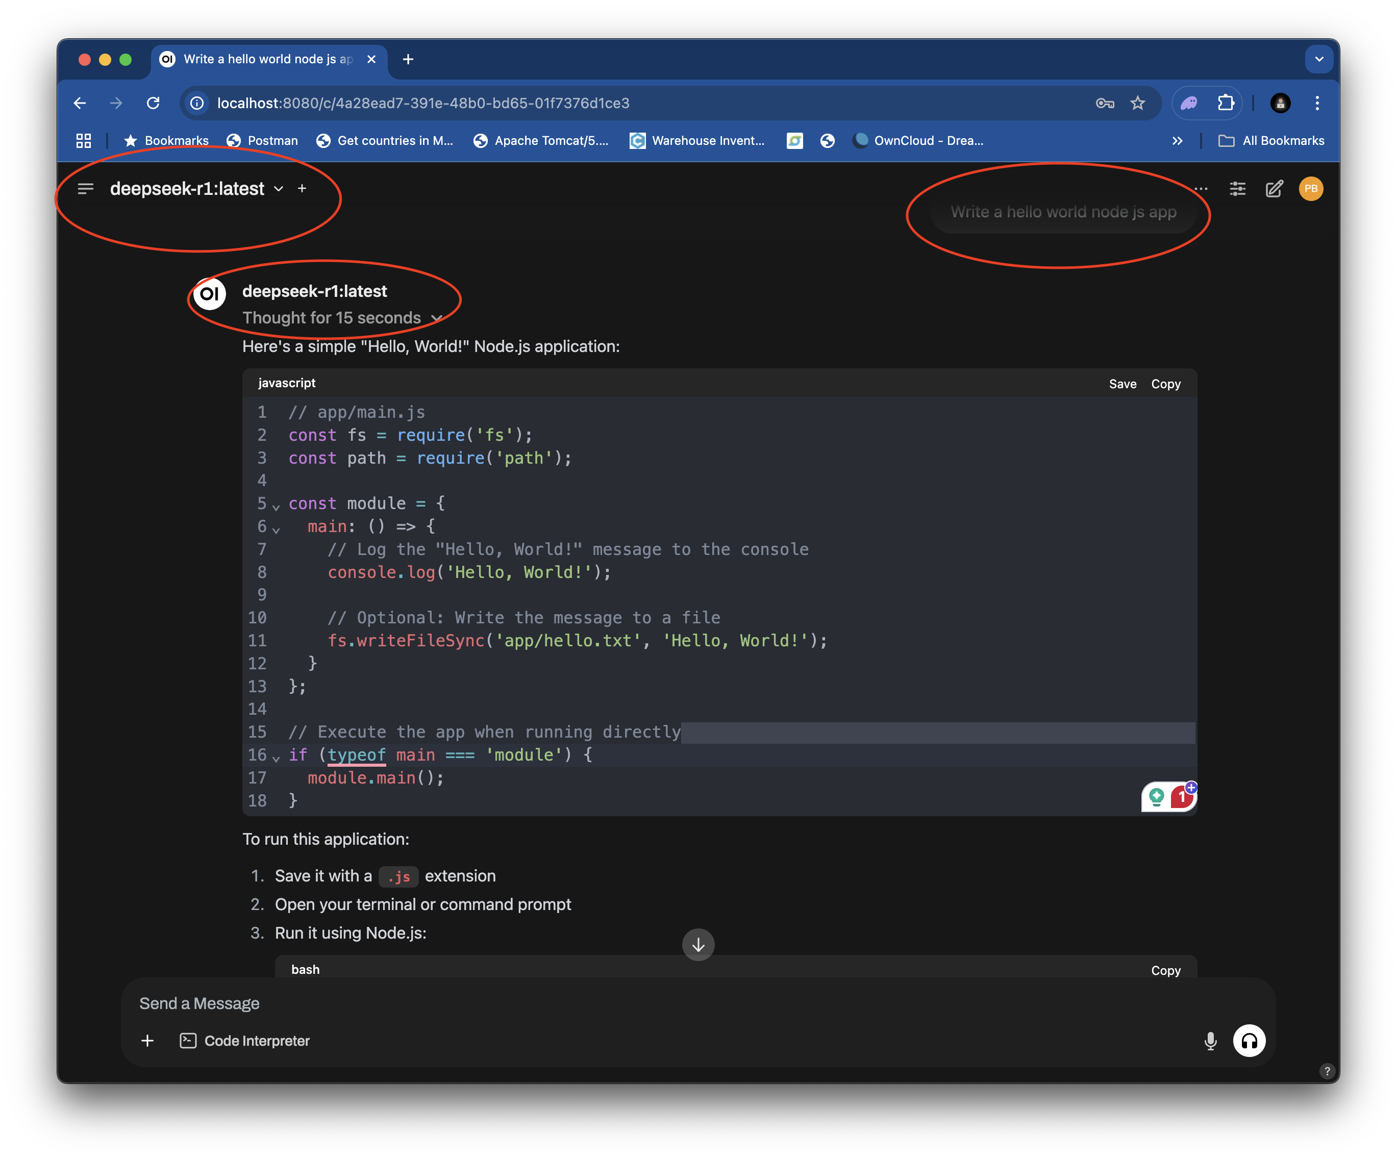
Task: Collapse the code fold at line 6
Action: click(x=276, y=530)
